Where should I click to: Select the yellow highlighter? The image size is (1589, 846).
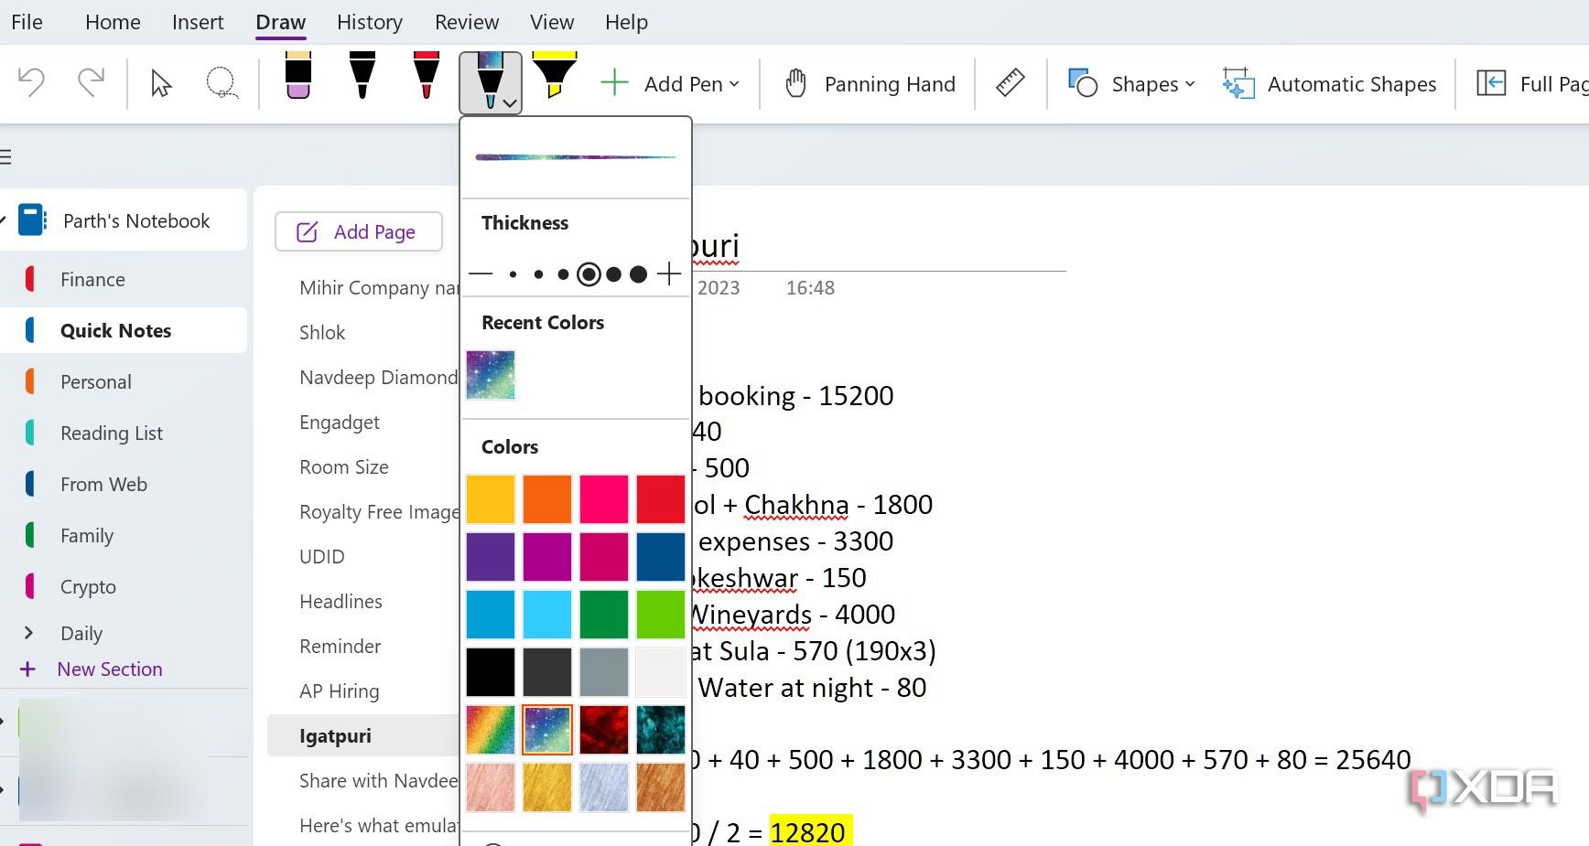[x=555, y=76]
